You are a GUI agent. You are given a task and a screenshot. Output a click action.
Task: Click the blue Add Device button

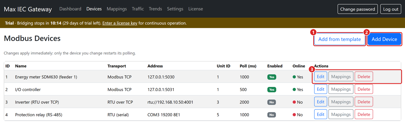click(x=384, y=39)
